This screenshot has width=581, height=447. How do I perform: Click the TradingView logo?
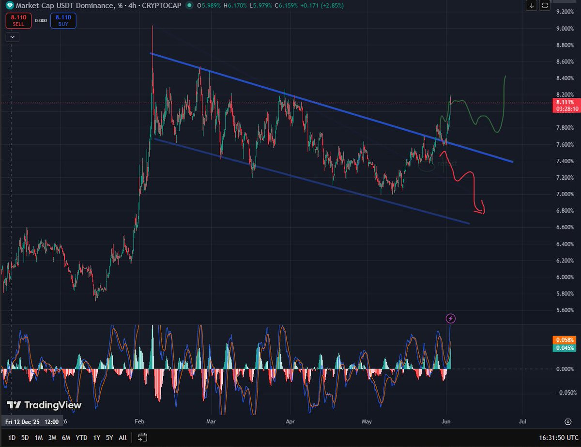pos(44,405)
